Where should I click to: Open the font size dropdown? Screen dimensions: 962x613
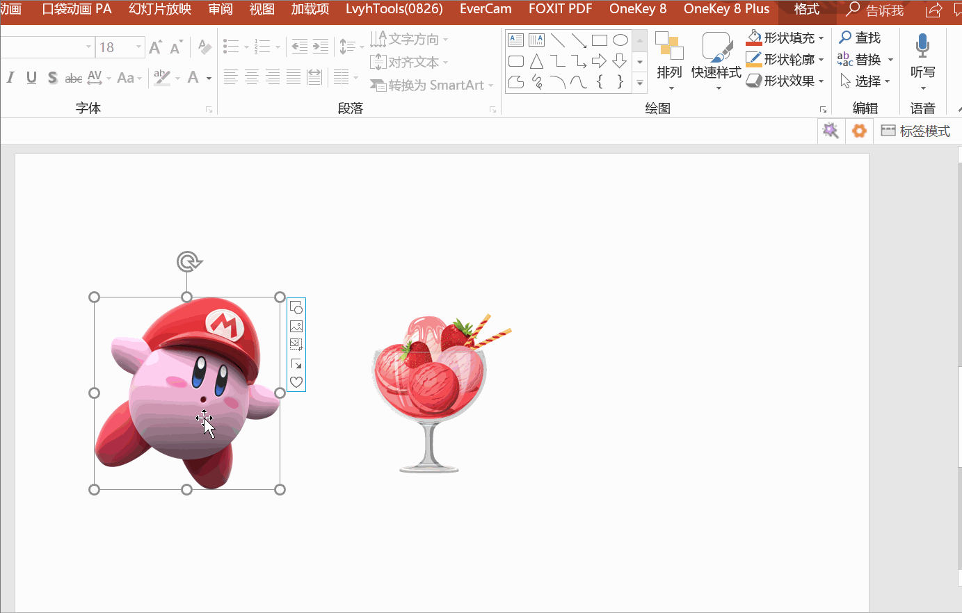point(138,47)
